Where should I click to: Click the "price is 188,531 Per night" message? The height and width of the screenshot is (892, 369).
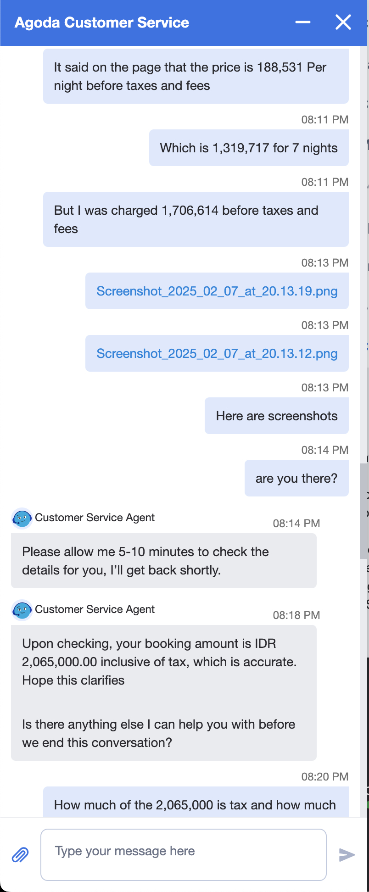[196, 76]
